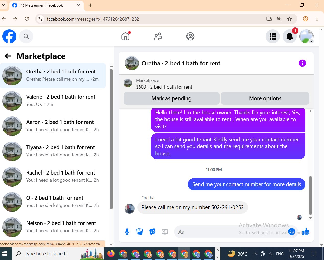The width and height of the screenshot is (324, 260).
Task: Open Firefox from the taskbar
Action: coord(111,254)
